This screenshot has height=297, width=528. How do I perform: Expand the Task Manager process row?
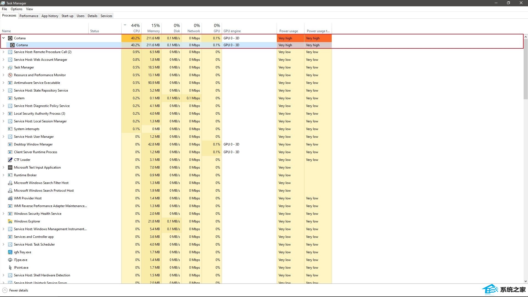click(x=4, y=67)
